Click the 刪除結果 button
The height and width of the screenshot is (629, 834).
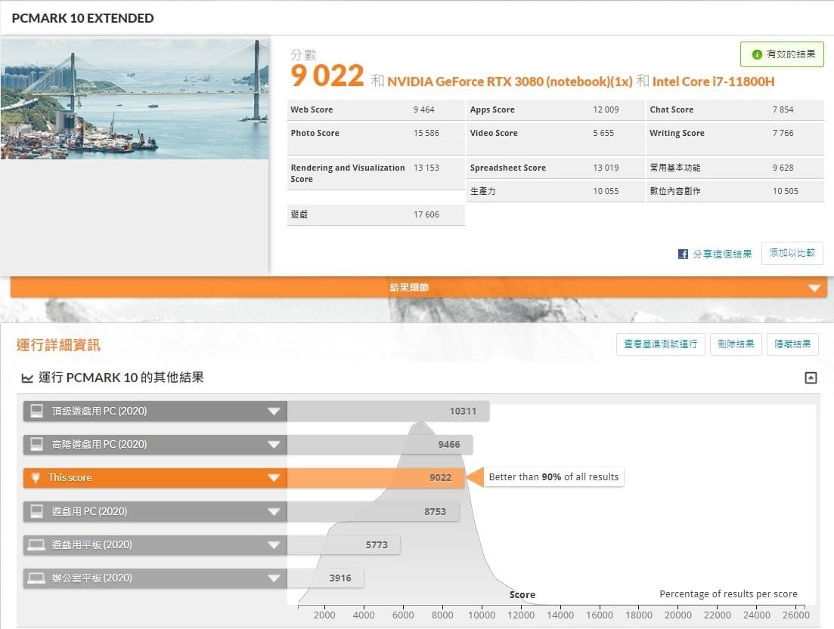pyautogui.click(x=736, y=344)
